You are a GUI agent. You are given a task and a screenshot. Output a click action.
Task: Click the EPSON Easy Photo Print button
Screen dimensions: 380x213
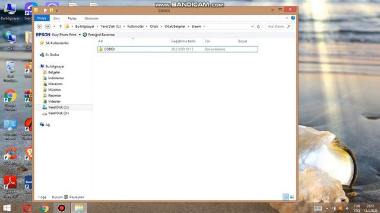56,35
